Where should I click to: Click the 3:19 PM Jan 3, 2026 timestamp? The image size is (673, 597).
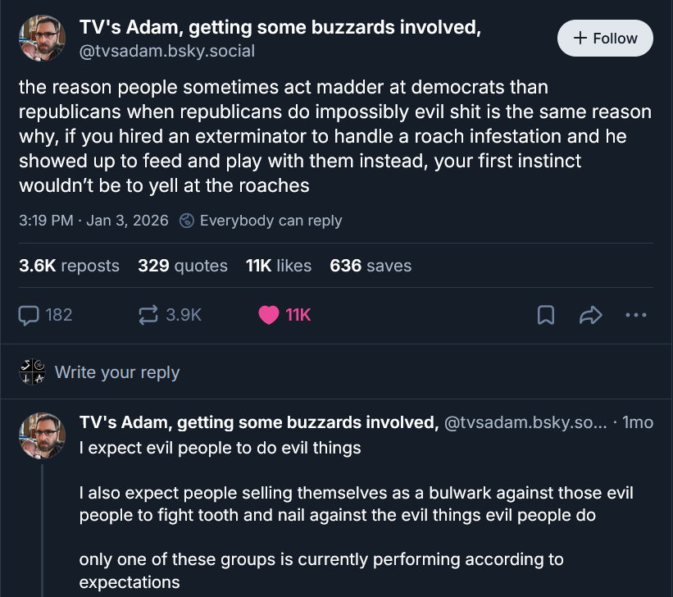coord(93,221)
